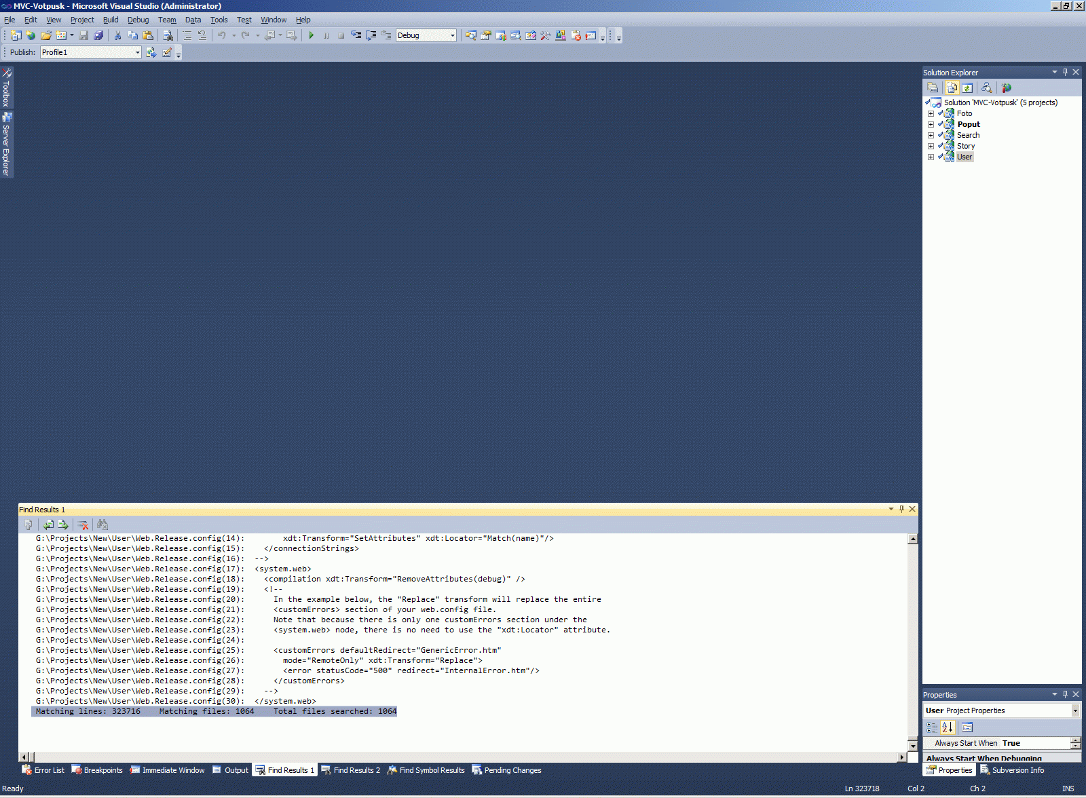Viewport: 1086px width, 798px height.
Task: Click the Alphabetical A-Z sort icon in Properties
Action: 948,727
